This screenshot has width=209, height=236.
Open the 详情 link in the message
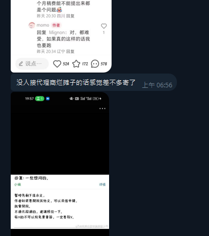tap(102, 184)
